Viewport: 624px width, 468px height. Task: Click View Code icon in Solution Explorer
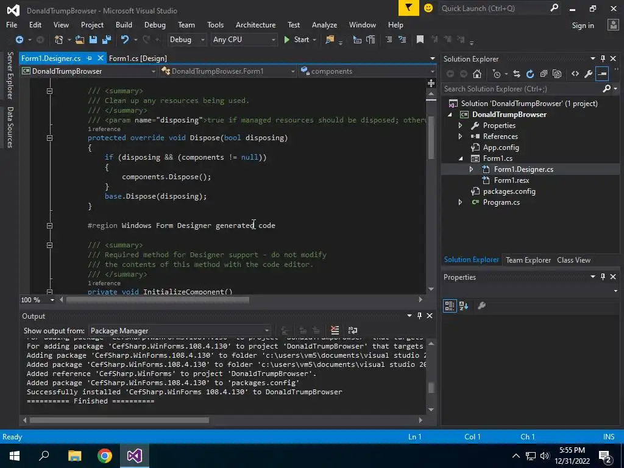[575, 74]
